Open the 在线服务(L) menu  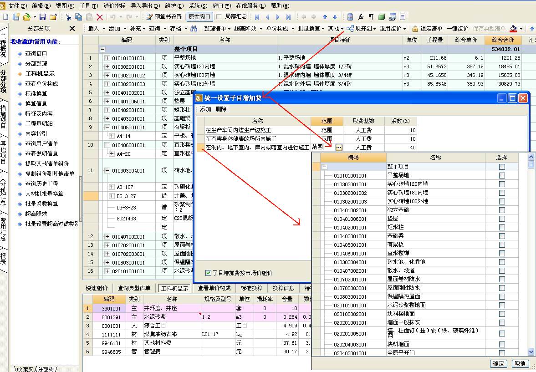(x=251, y=6)
